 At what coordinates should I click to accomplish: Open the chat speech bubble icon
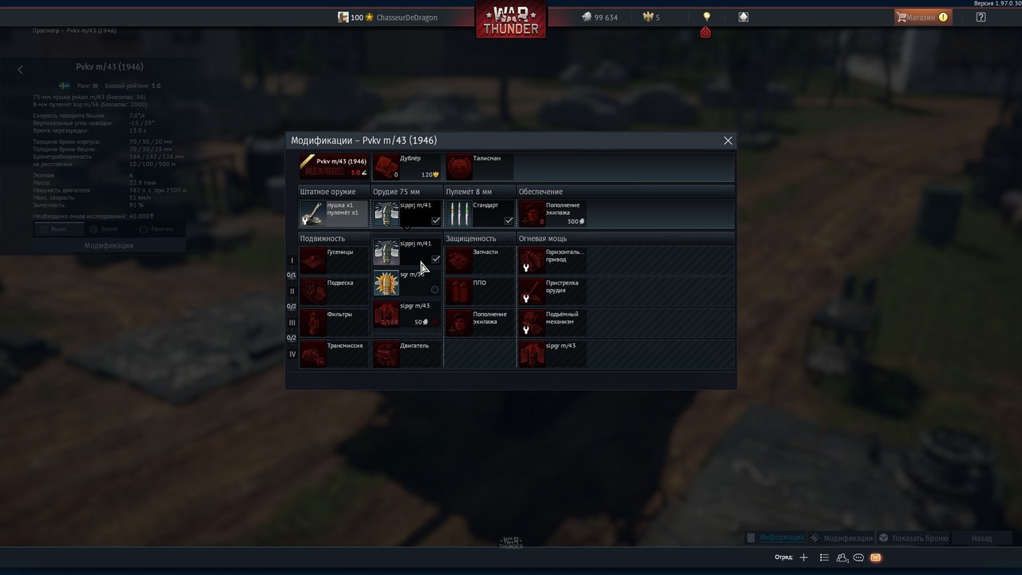(859, 557)
